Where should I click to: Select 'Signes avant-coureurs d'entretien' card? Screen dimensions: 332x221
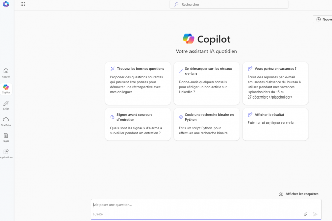click(137, 124)
